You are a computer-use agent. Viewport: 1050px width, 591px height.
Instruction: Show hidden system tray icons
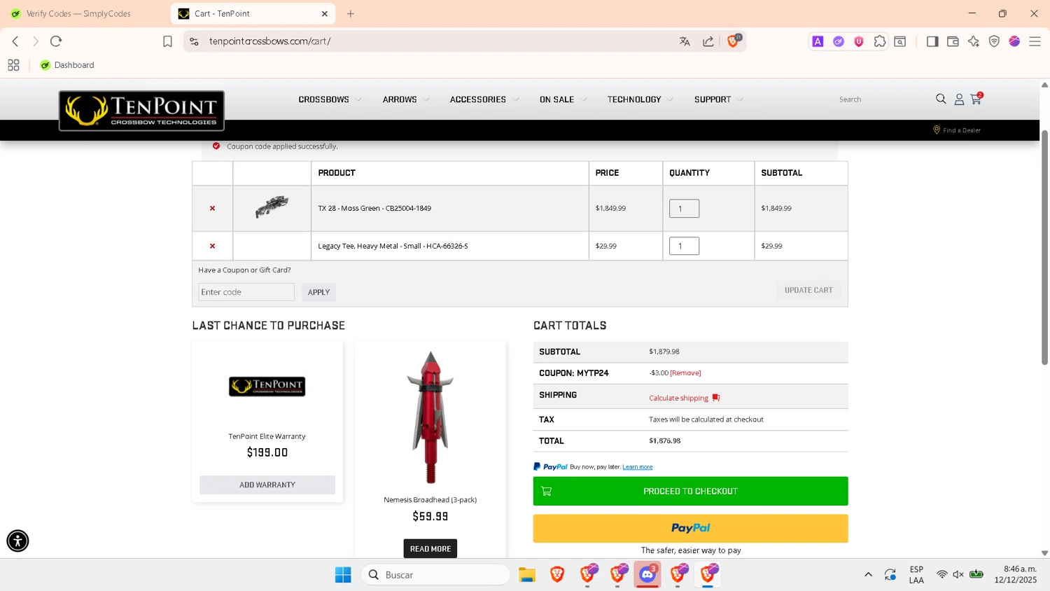click(868, 575)
